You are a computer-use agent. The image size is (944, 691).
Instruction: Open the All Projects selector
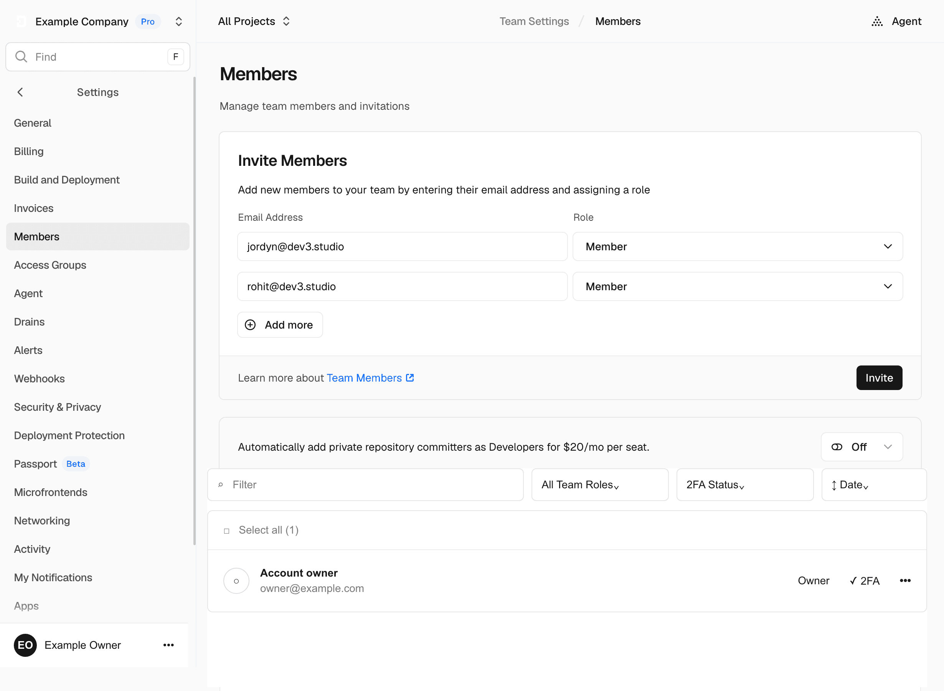(254, 21)
